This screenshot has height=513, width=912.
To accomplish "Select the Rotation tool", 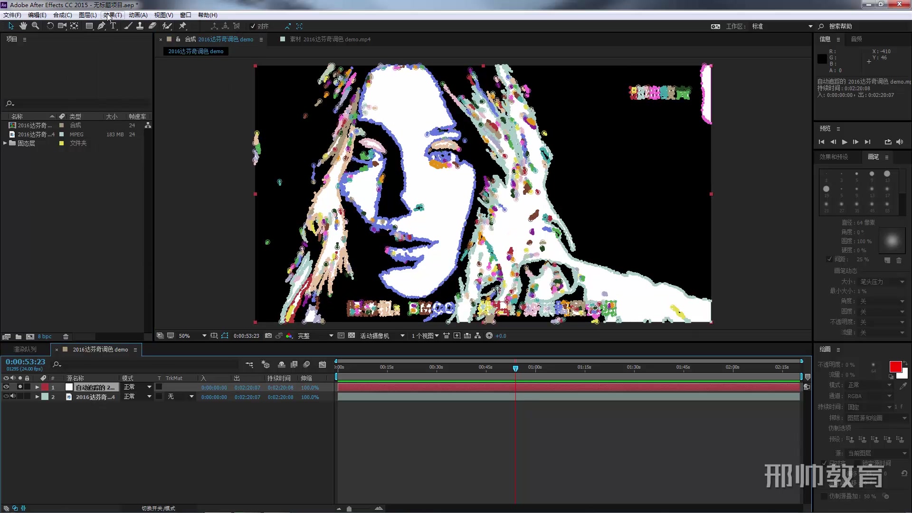I will 50,26.
